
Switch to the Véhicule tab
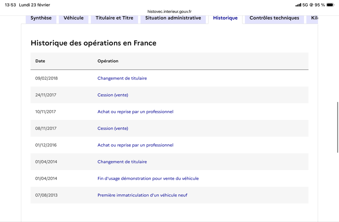pyautogui.click(x=74, y=18)
